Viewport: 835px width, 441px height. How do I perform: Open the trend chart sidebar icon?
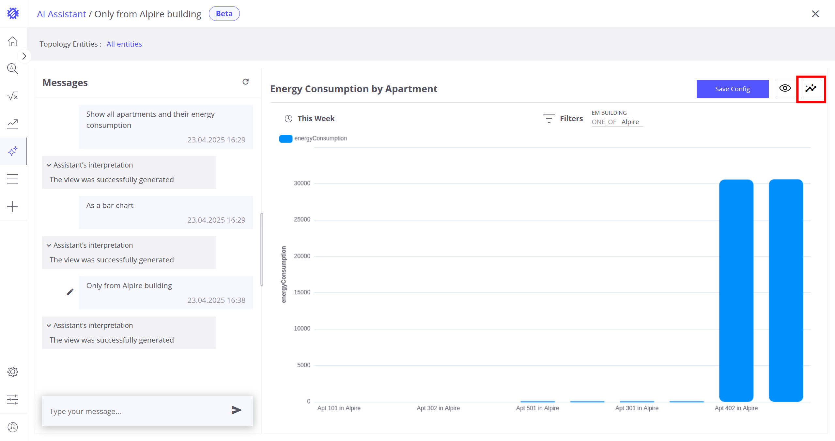(x=13, y=124)
